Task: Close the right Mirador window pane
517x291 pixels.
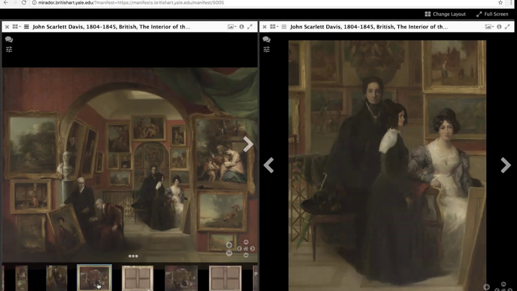Action: pos(265,27)
